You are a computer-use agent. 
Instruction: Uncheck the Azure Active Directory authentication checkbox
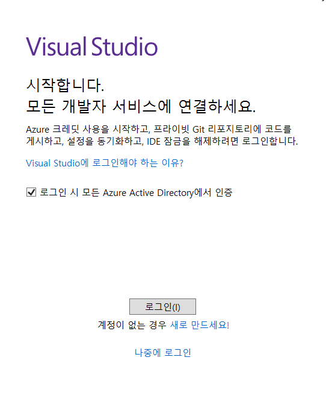click(31, 192)
